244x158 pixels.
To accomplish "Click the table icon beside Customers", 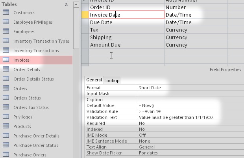I will tap(6, 13).
